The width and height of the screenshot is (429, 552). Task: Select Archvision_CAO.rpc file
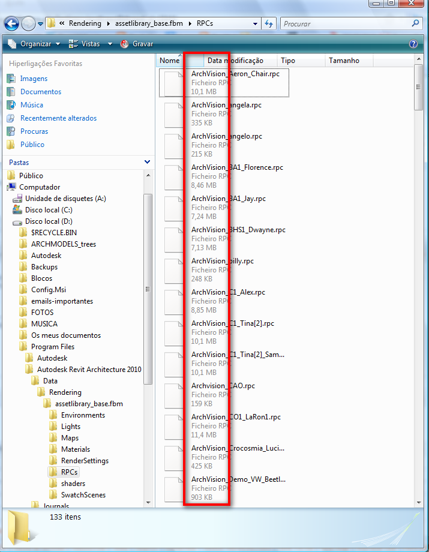coord(224,395)
